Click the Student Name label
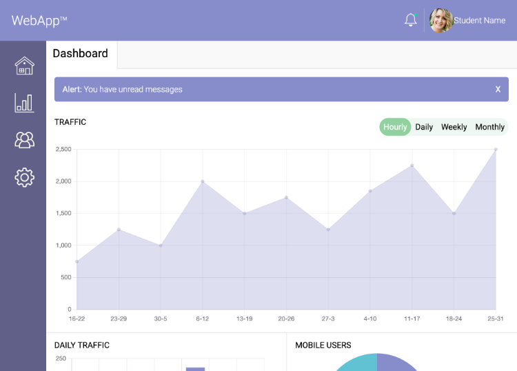 [479, 21]
